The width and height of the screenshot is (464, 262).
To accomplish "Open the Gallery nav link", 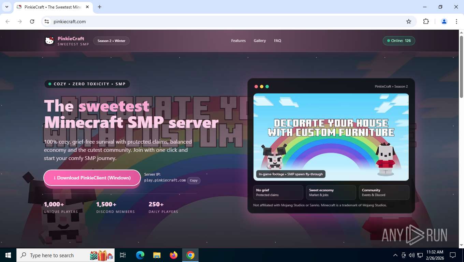I will (x=260, y=41).
